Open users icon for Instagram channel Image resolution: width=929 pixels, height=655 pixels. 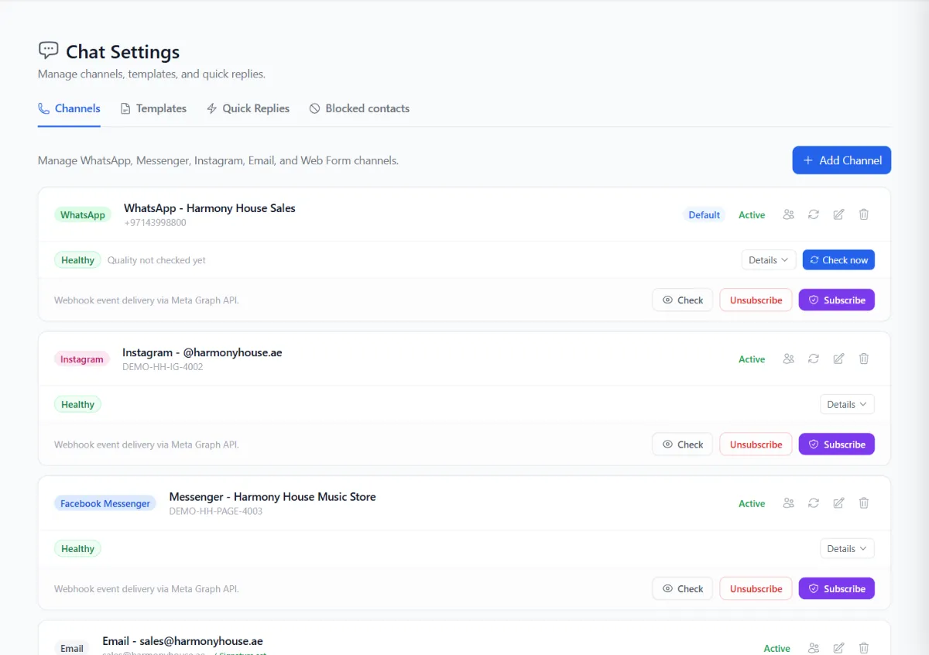pyautogui.click(x=788, y=358)
